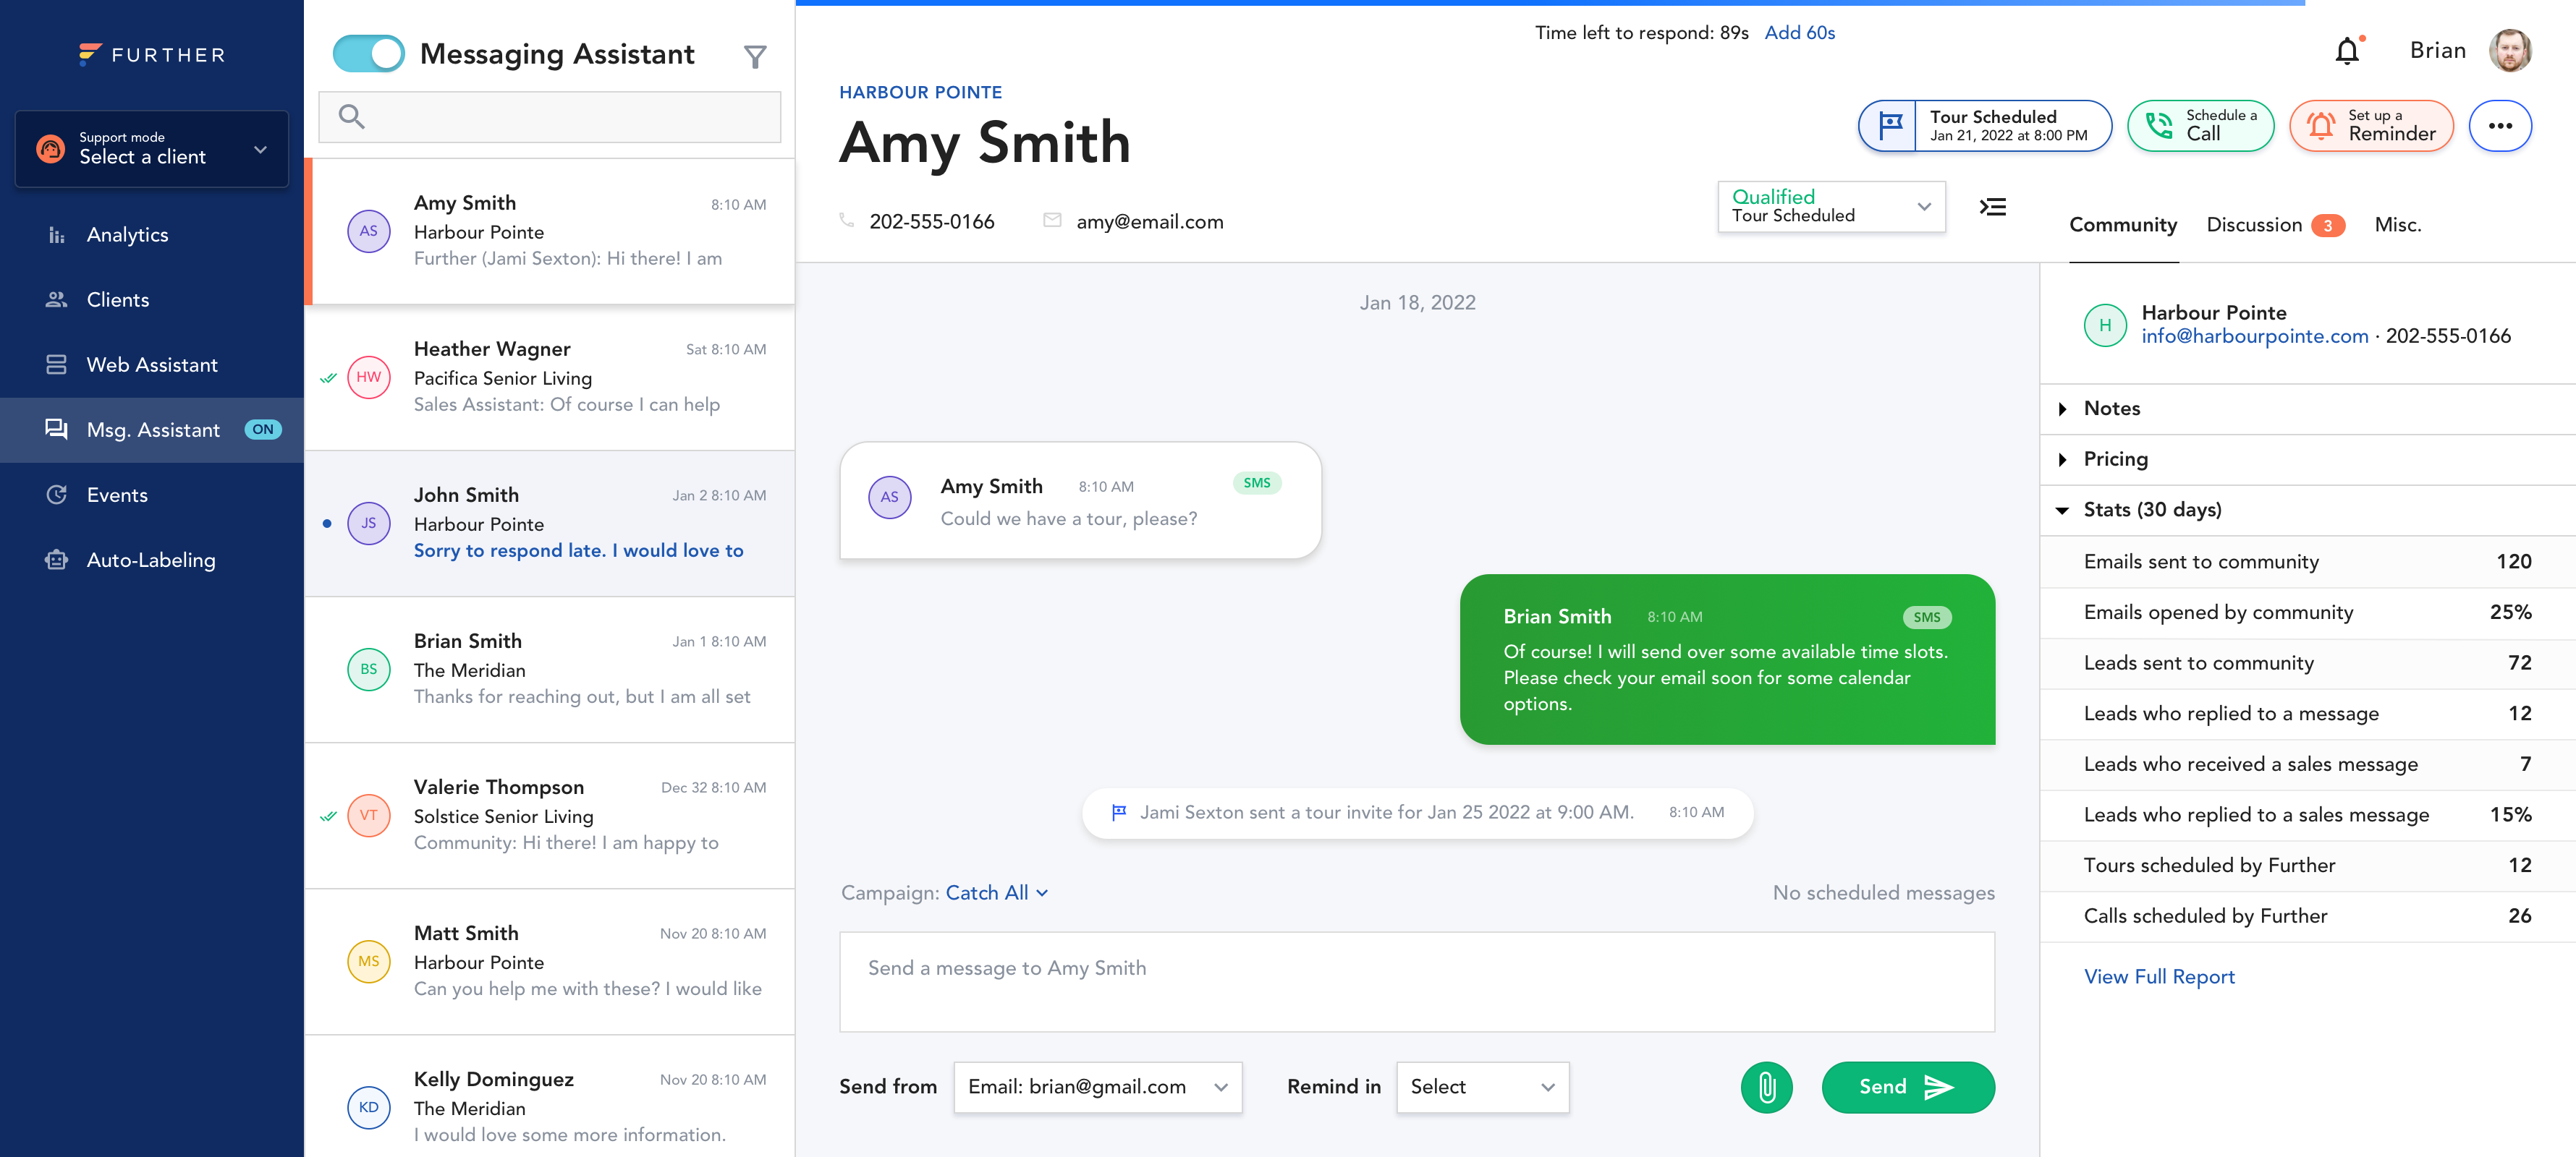Open Kelly Dominguez conversation
This screenshot has height=1157, width=2576.
coord(549,1097)
